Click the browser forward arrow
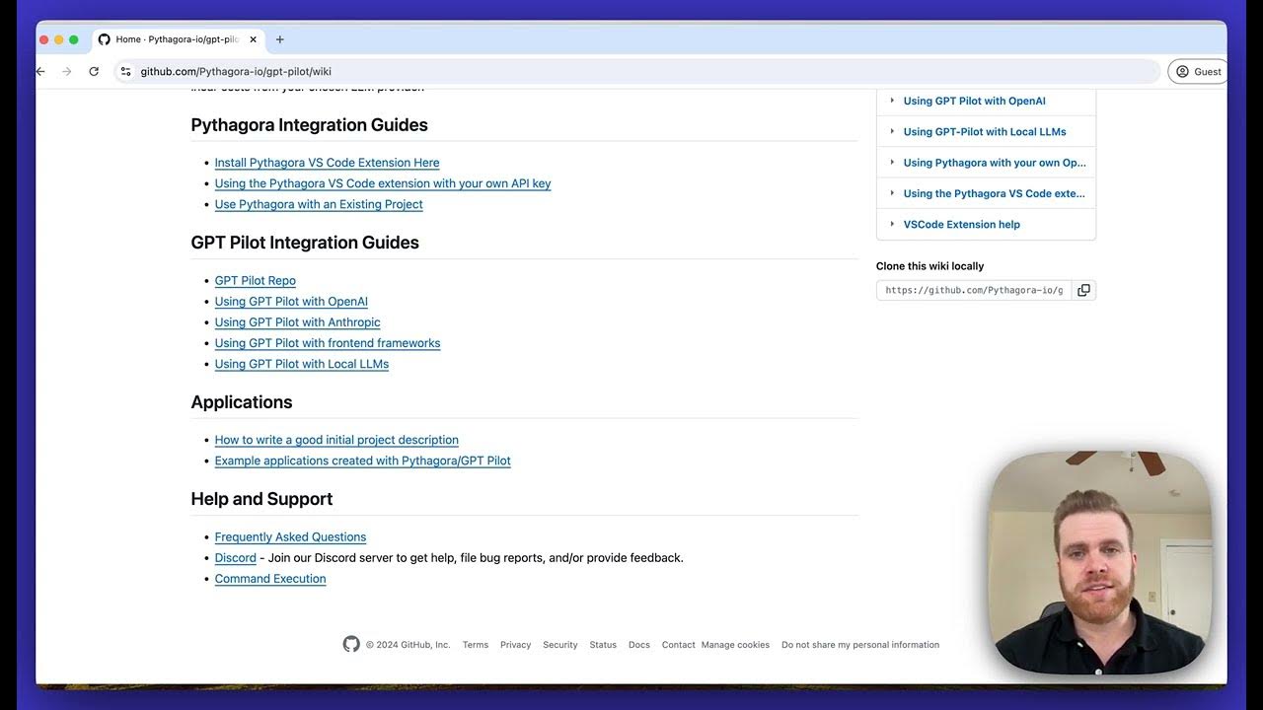The image size is (1263, 710). pyautogui.click(x=67, y=71)
